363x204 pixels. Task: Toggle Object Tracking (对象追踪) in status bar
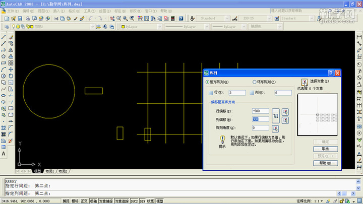[122, 201]
